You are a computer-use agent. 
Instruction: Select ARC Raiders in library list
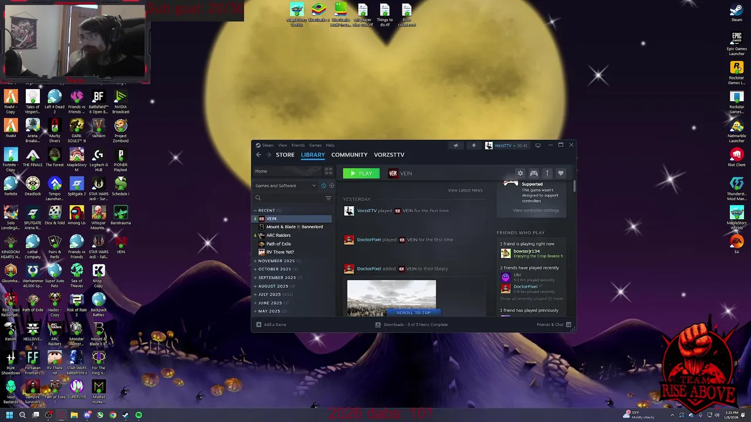pyautogui.click(x=278, y=235)
